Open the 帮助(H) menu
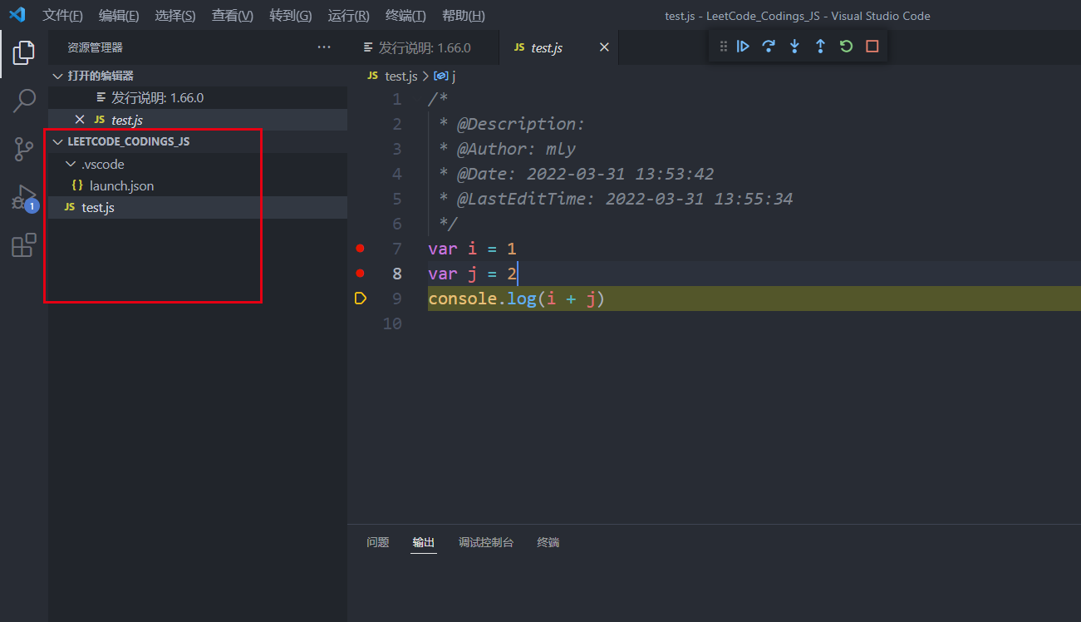Screen dimensions: 1081x622 (x=464, y=16)
